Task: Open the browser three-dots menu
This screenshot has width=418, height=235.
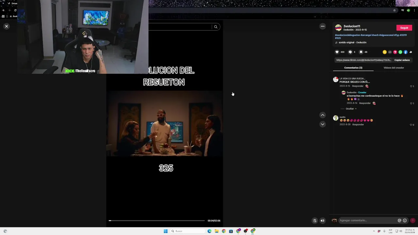Action: pos(414,10)
